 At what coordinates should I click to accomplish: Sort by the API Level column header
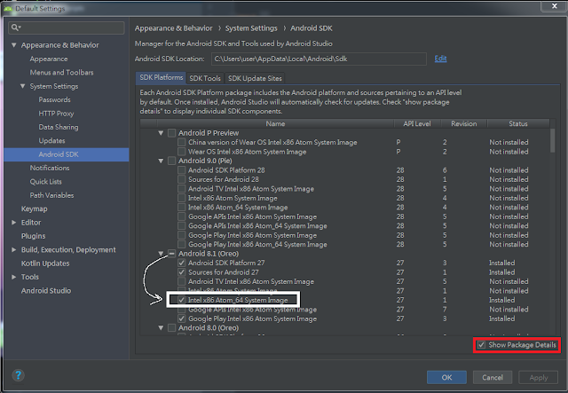[x=417, y=124]
